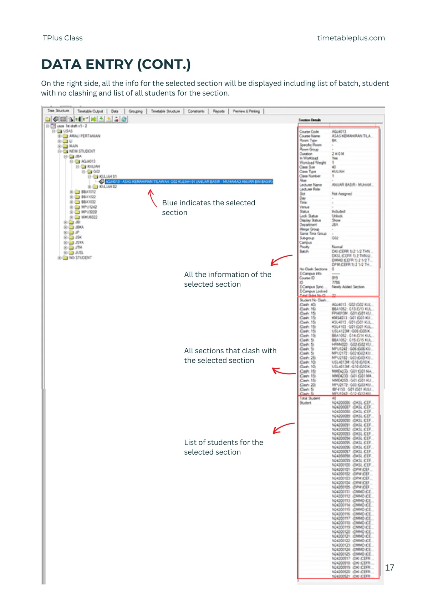Open the timetableplus.com link
The height and width of the screenshot is (605, 428).
pyautogui.click(x=351, y=38)
